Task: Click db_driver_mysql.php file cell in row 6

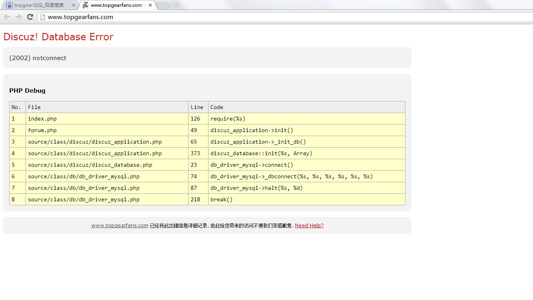Action: [107, 176]
